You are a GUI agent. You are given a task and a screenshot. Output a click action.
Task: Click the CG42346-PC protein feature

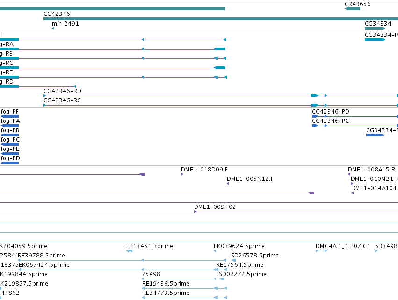click(355, 126)
